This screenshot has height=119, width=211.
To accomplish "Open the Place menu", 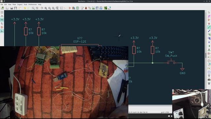I will 14,4.
